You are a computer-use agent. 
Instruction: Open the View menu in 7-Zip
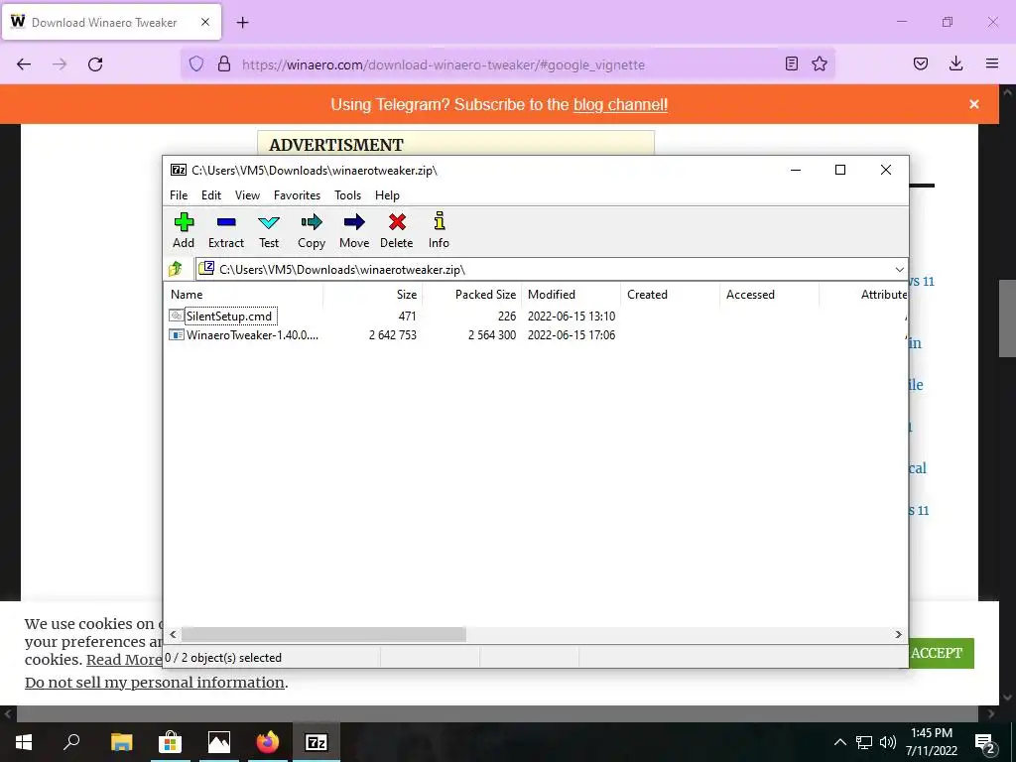(x=247, y=195)
